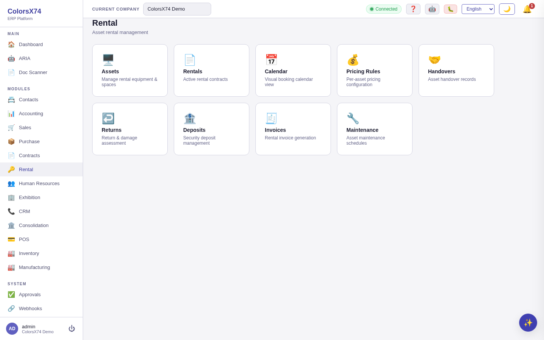Screen dimensions: 544x340
Task: Click the money bag Pricing Rules icon
Action: 353,60
